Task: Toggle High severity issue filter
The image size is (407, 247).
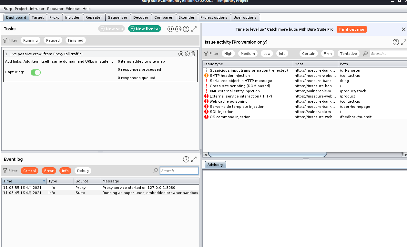Action: point(228,54)
